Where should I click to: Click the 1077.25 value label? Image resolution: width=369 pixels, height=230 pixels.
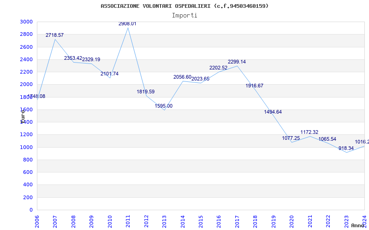tap(291, 138)
